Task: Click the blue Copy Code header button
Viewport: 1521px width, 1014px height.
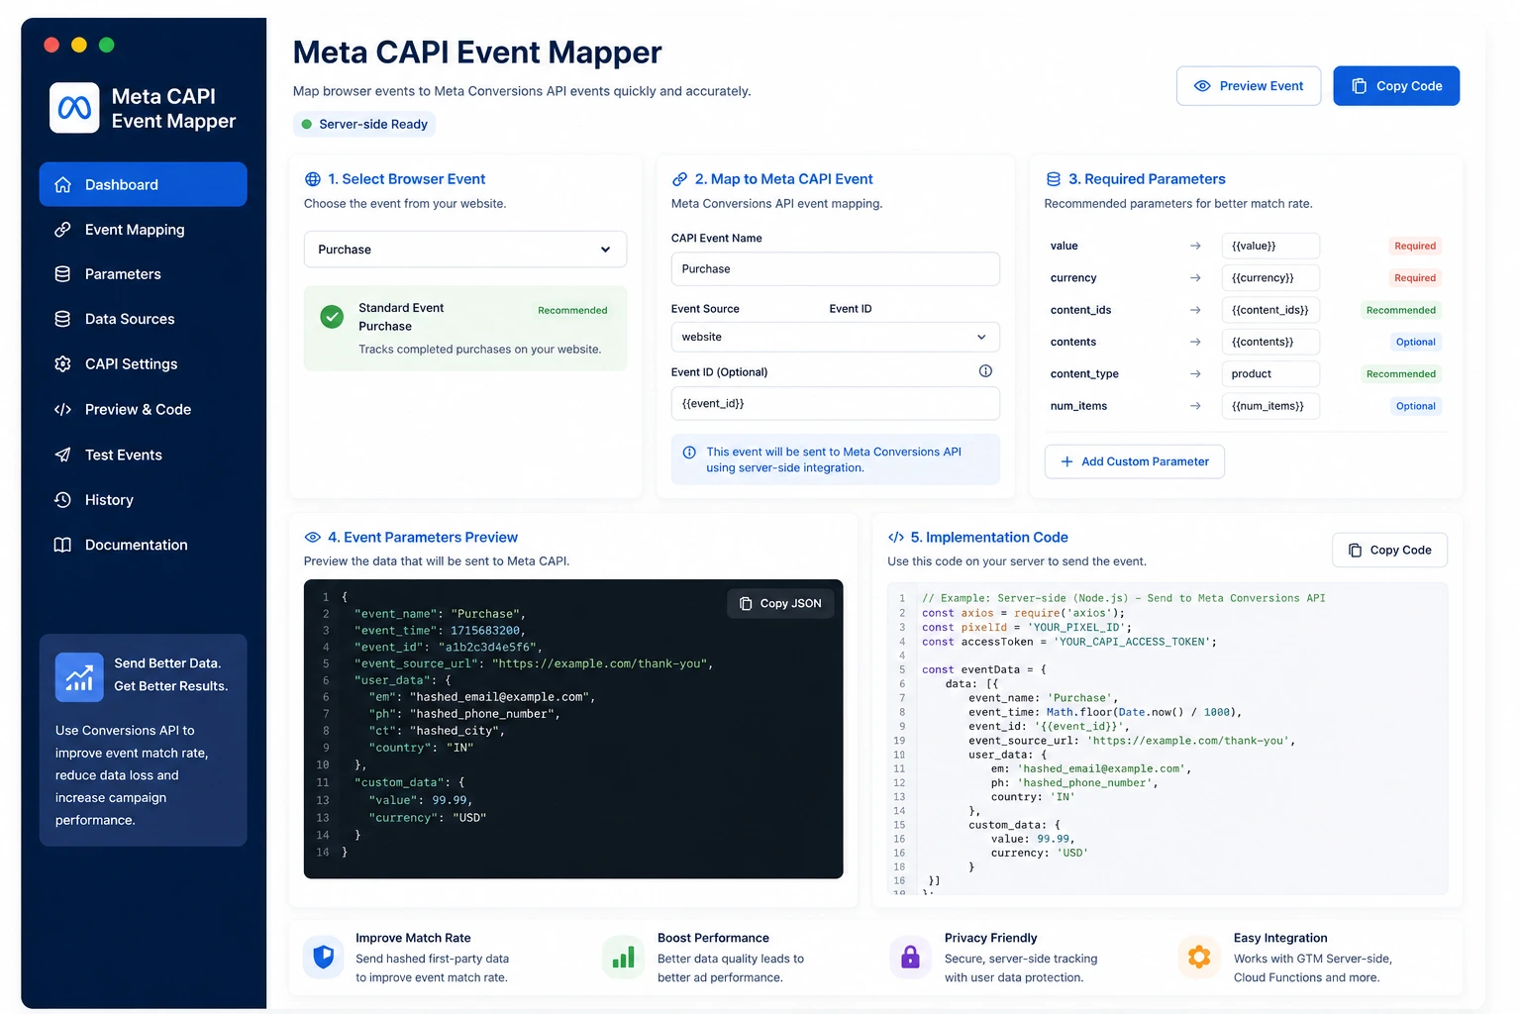Action: click(x=1396, y=86)
